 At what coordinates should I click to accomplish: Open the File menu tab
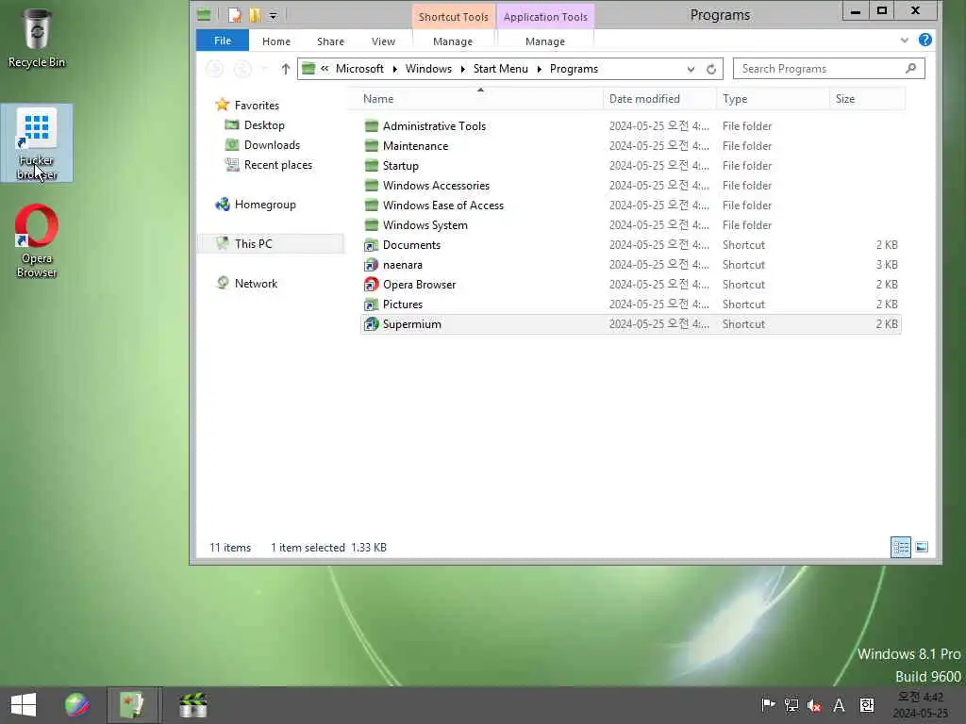pos(223,41)
